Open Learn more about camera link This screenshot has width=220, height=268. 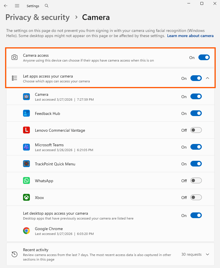pyautogui.click(x=190, y=36)
